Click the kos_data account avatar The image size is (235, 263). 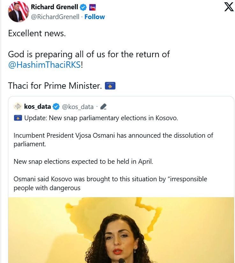[x=18, y=107]
